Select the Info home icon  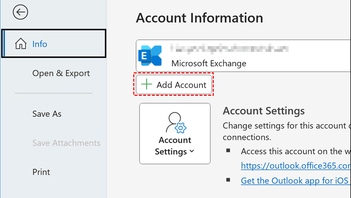pyautogui.click(x=21, y=44)
